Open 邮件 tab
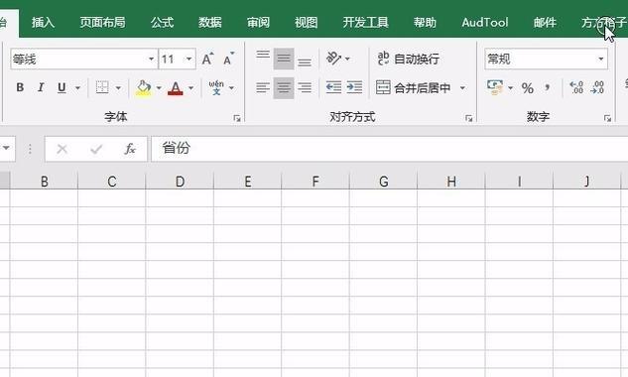Image resolution: width=628 pixels, height=377 pixels. 545,22
